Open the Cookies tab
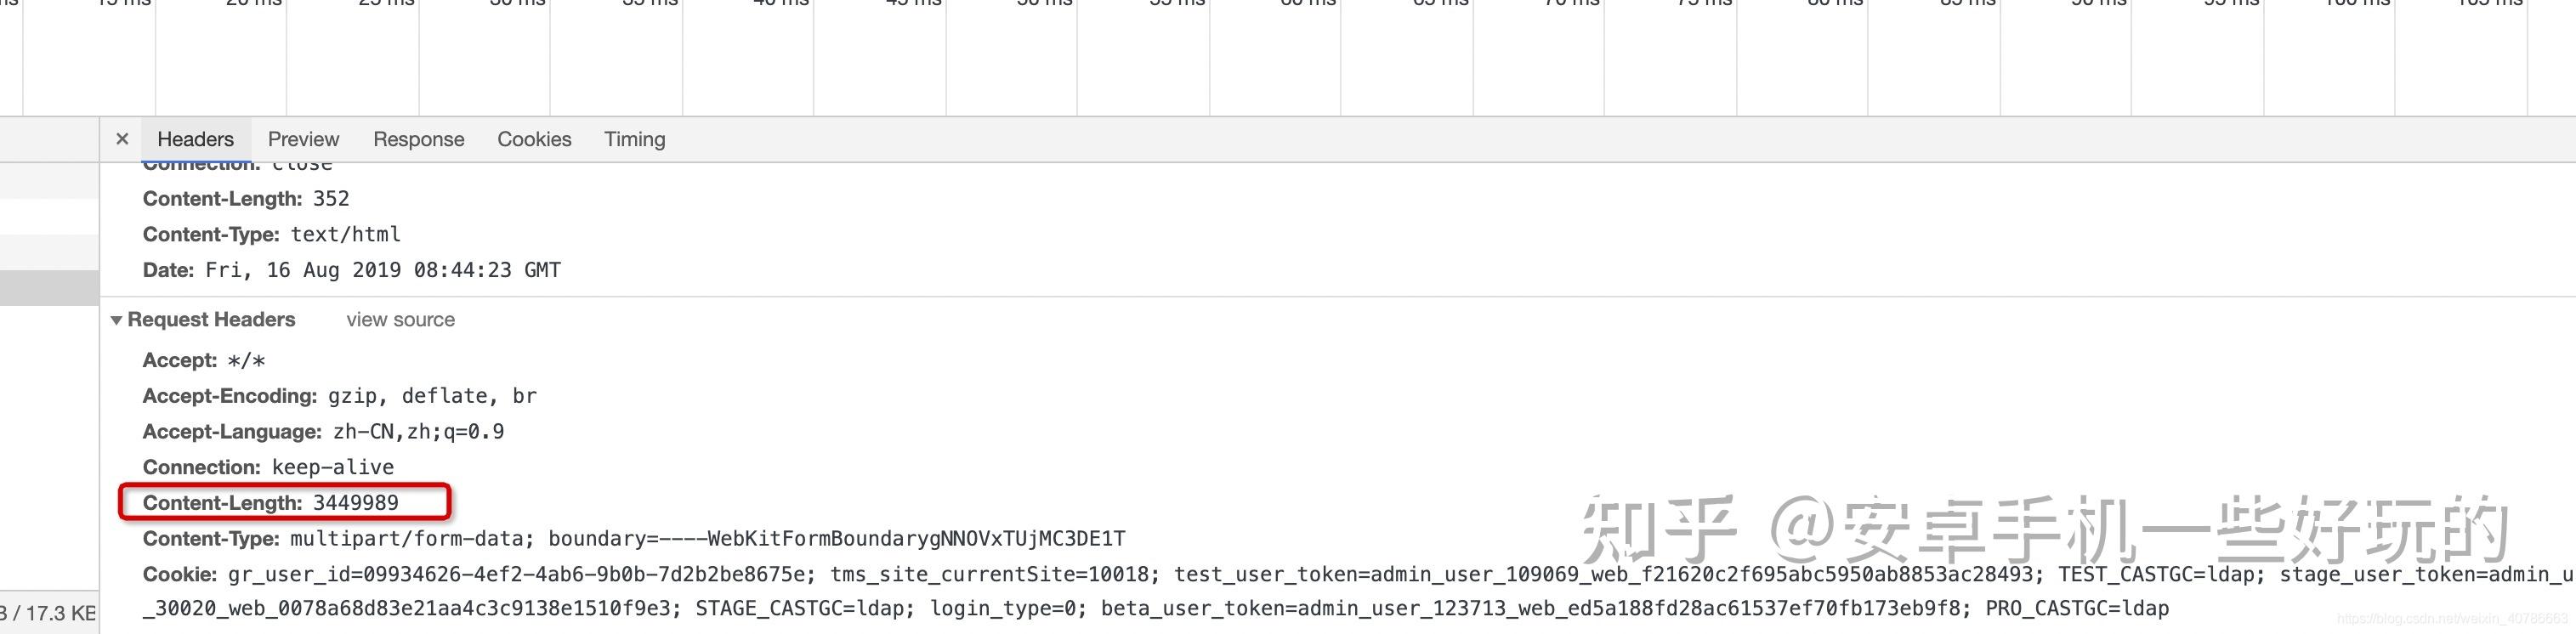The image size is (2576, 634). [x=534, y=139]
